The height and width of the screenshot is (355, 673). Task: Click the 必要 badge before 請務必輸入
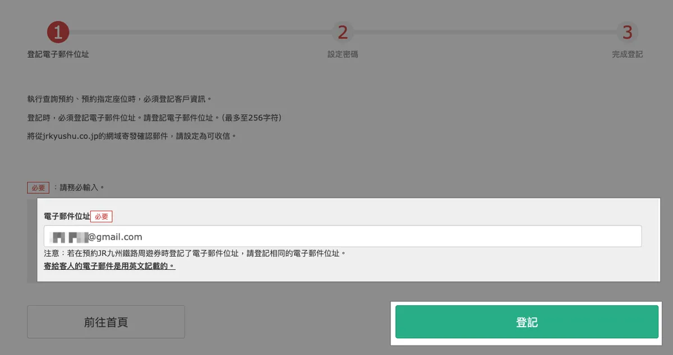(x=38, y=188)
